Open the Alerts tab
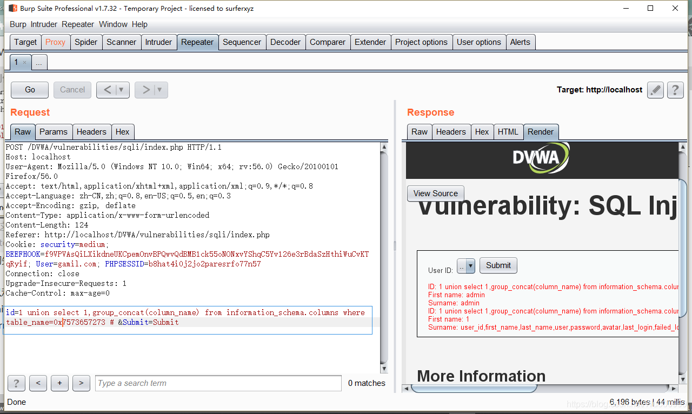This screenshot has width=692, height=414. (520, 42)
